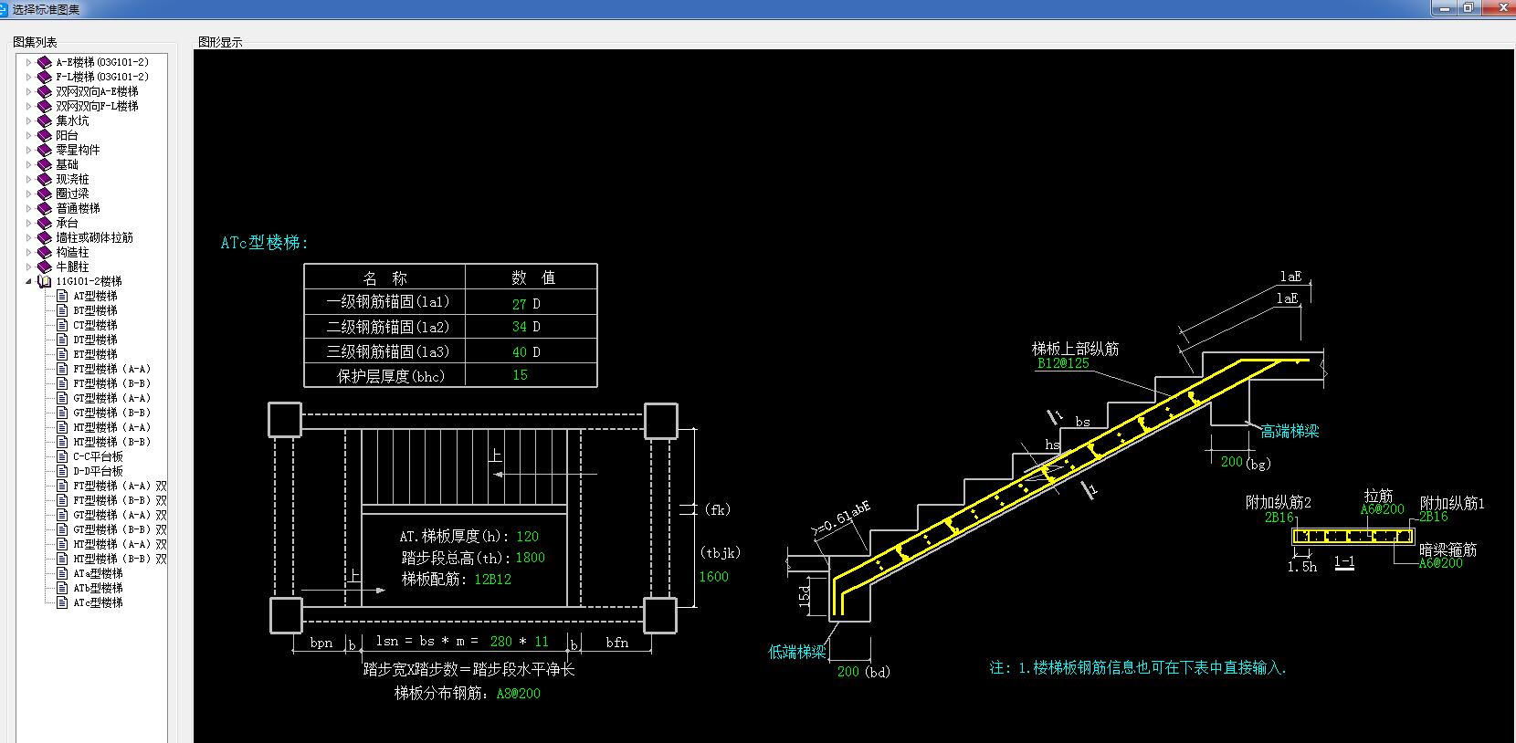Click the book icon next to 圈过梁
Viewport: 1516px width, 743px height.
44,194
